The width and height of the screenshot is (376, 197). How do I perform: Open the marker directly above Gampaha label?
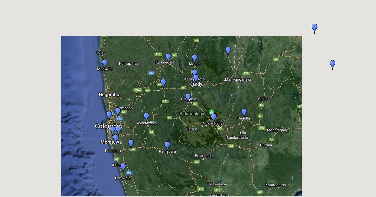118,111
